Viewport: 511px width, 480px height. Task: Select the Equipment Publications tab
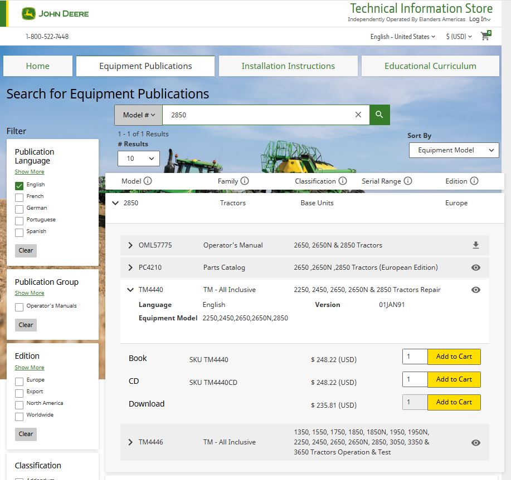[x=145, y=66]
